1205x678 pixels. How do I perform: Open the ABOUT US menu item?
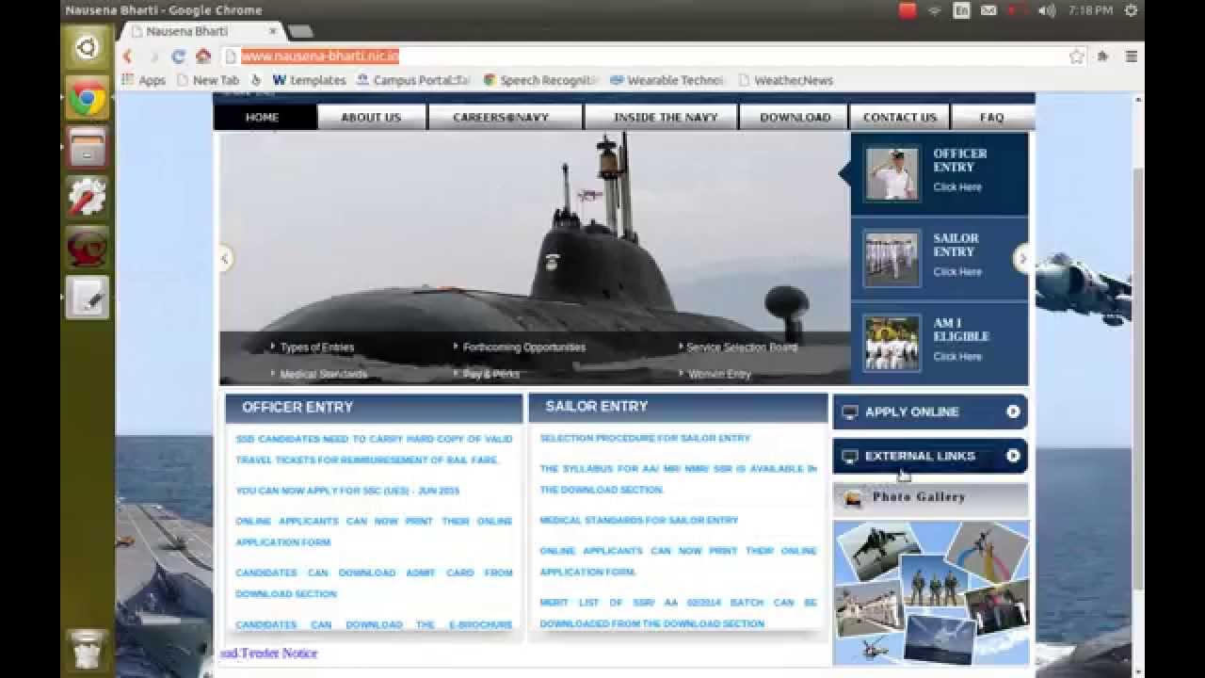(371, 117)
